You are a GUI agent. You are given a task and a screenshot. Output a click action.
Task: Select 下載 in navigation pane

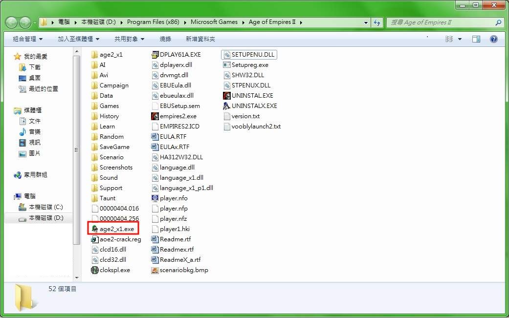[x=34, y=67]
